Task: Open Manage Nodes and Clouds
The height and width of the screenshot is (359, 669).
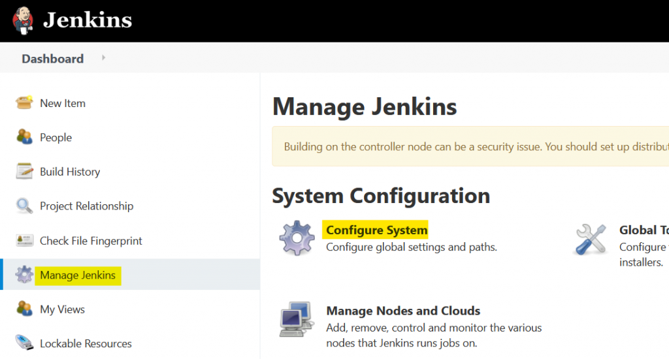Action: (x=403, y=311)
